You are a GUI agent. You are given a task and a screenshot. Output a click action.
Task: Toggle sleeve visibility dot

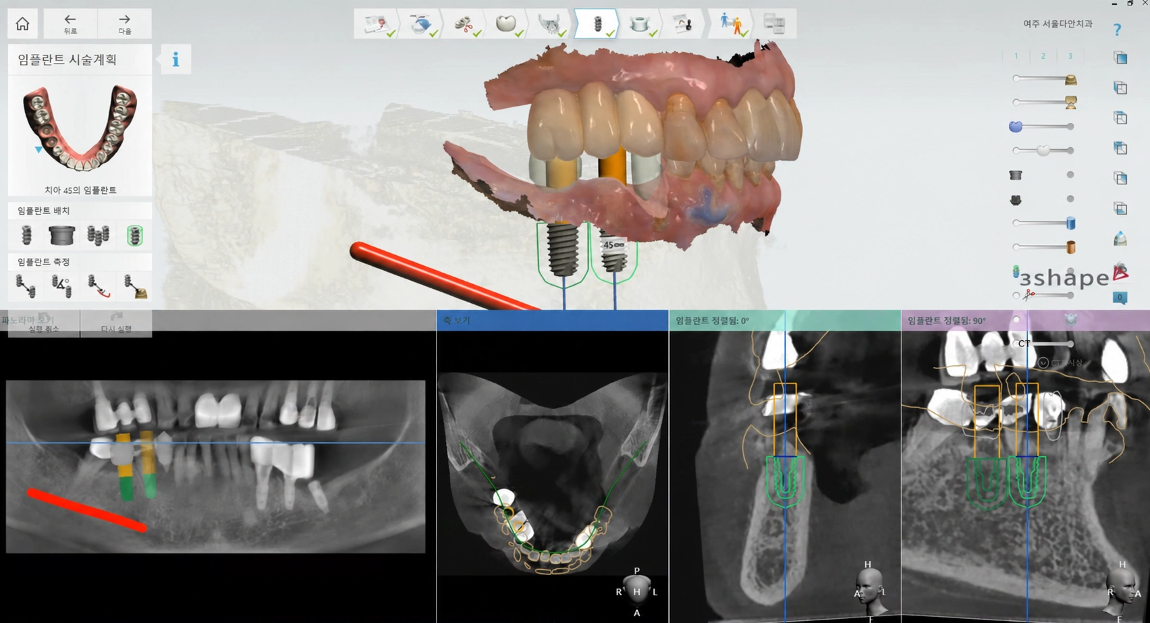[1070, 175]
